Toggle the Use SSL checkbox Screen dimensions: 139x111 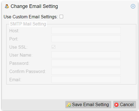[53, 47]
